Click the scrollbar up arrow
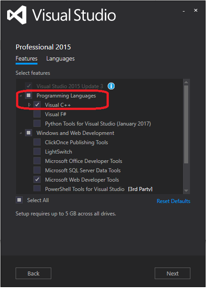Screen dimensions: 206x288 (x=186, y=82)
